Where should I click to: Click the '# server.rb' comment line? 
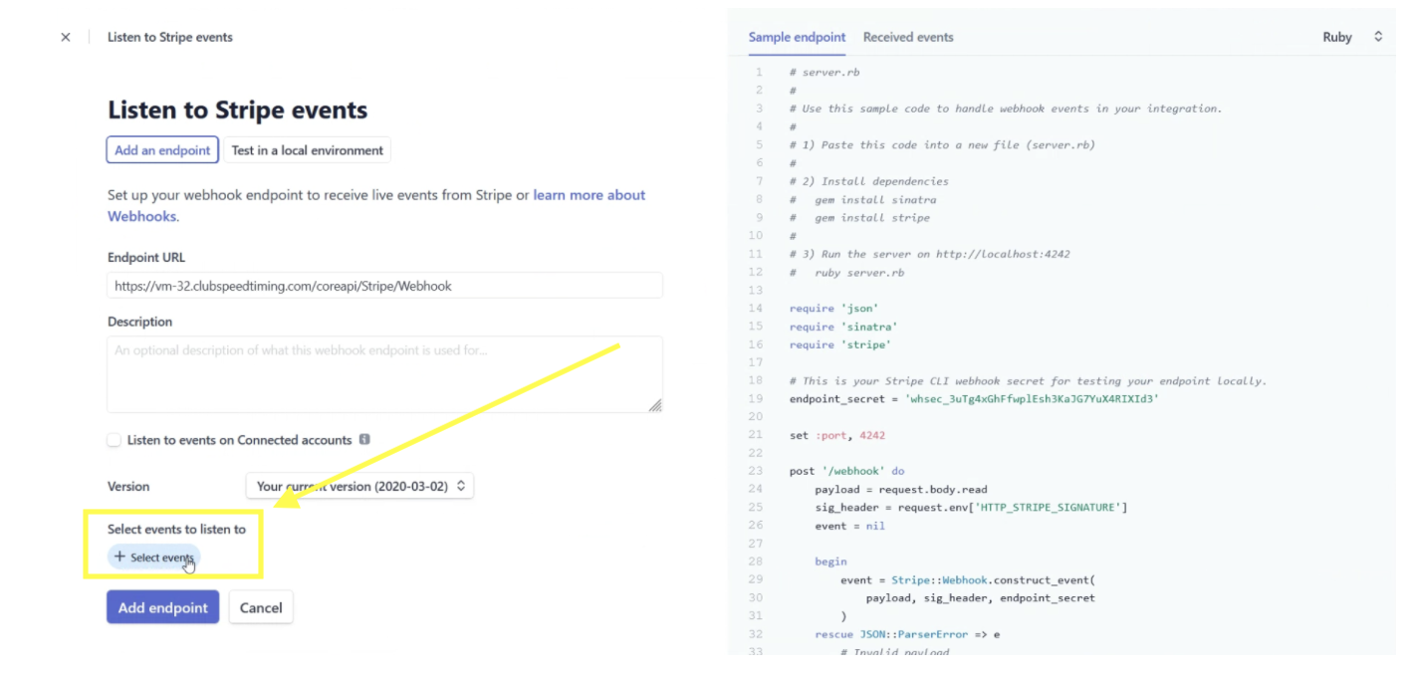tap(825, 73)
